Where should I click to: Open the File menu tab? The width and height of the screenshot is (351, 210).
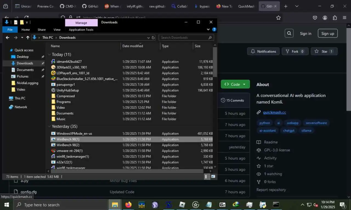coord(10,30)
